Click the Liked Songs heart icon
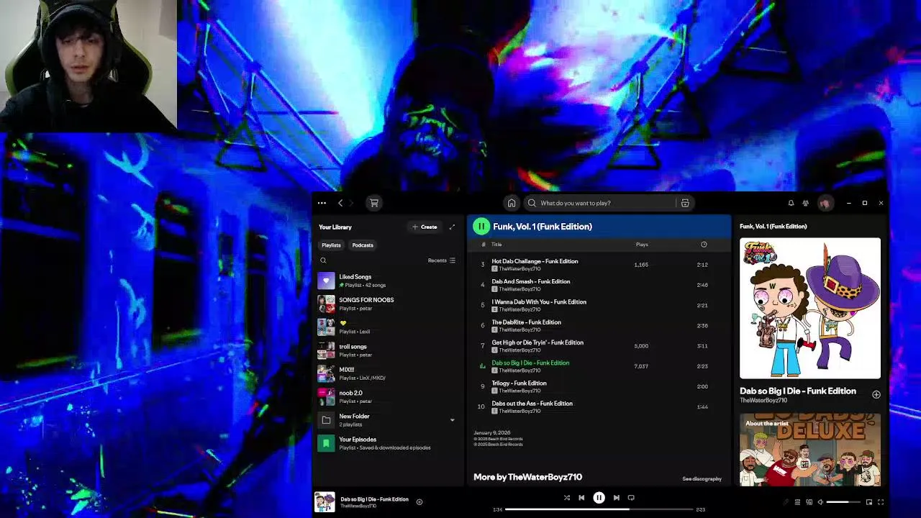The image size is (921, 518). (x=326, y=281)
